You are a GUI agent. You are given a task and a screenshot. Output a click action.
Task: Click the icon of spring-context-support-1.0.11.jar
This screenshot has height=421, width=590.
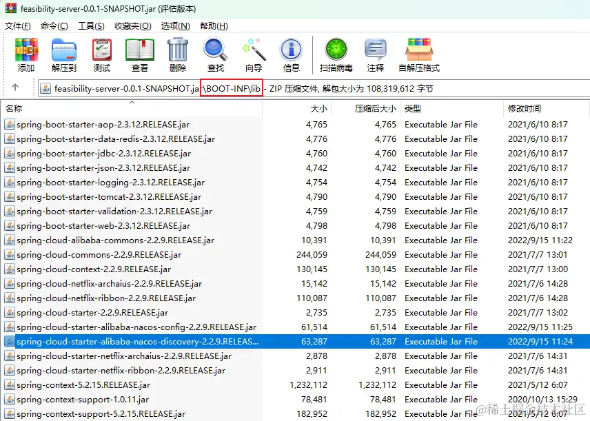[x=10, y=399]
